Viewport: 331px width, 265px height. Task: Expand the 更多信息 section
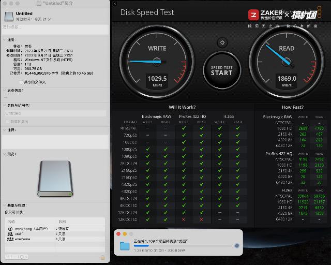[x=5, y=90]
